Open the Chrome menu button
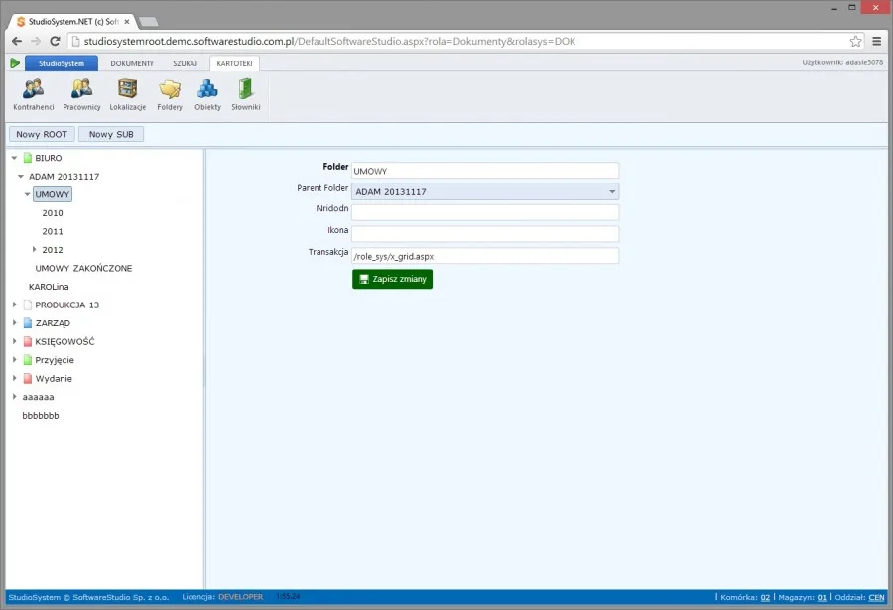The image size is (893, 610). coord(877,41)
